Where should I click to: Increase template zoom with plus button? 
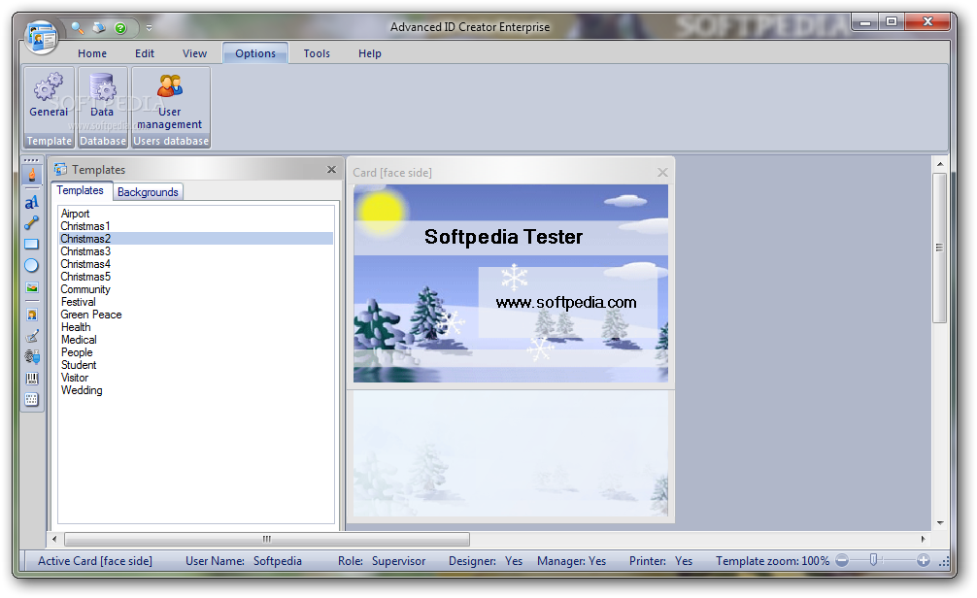pyautogui.click(x=924, y=561)
